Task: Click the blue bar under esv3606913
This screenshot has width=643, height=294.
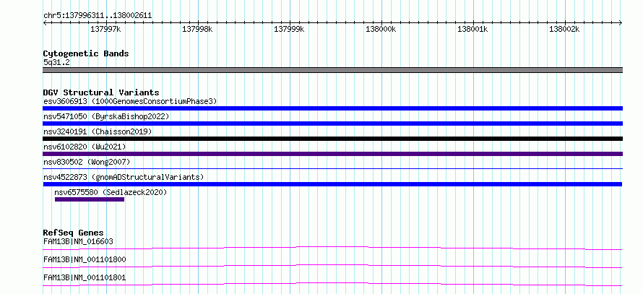Action: pyautogui.click(x=332, y=108)
